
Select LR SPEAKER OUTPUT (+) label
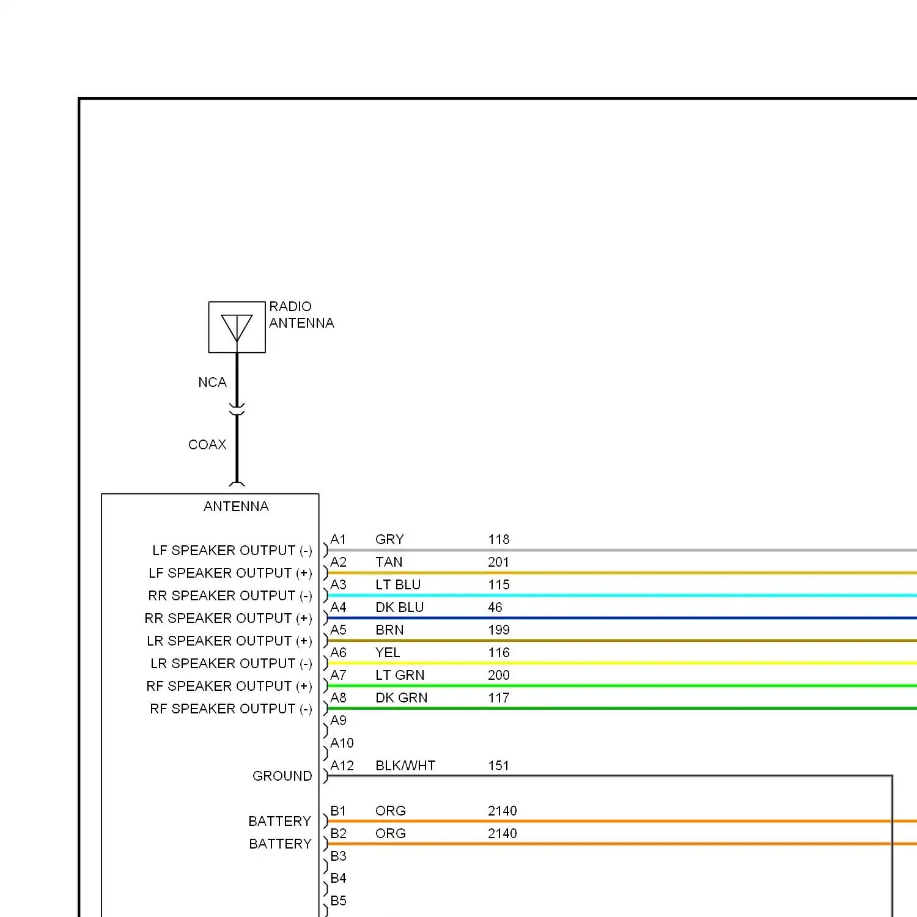click(230, 641)
